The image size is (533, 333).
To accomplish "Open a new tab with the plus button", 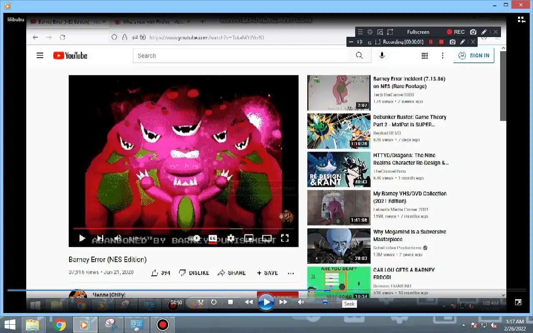I will tap(202, 22).
